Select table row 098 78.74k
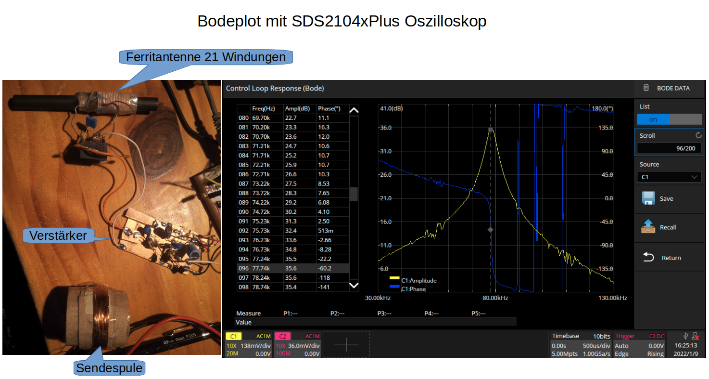 pos(293,287)
